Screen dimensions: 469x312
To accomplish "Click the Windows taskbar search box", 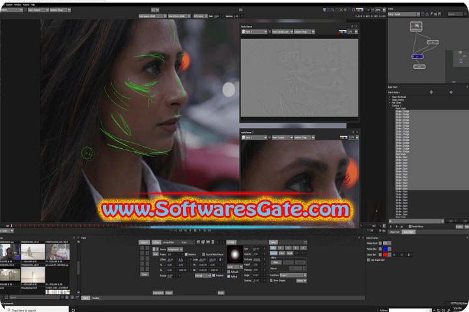I will tap(36, 310).
